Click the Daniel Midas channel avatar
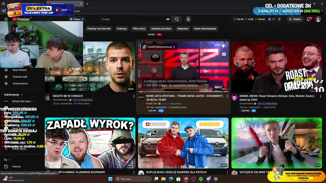Viewport: 326px width, 183px height. [234, 97]
